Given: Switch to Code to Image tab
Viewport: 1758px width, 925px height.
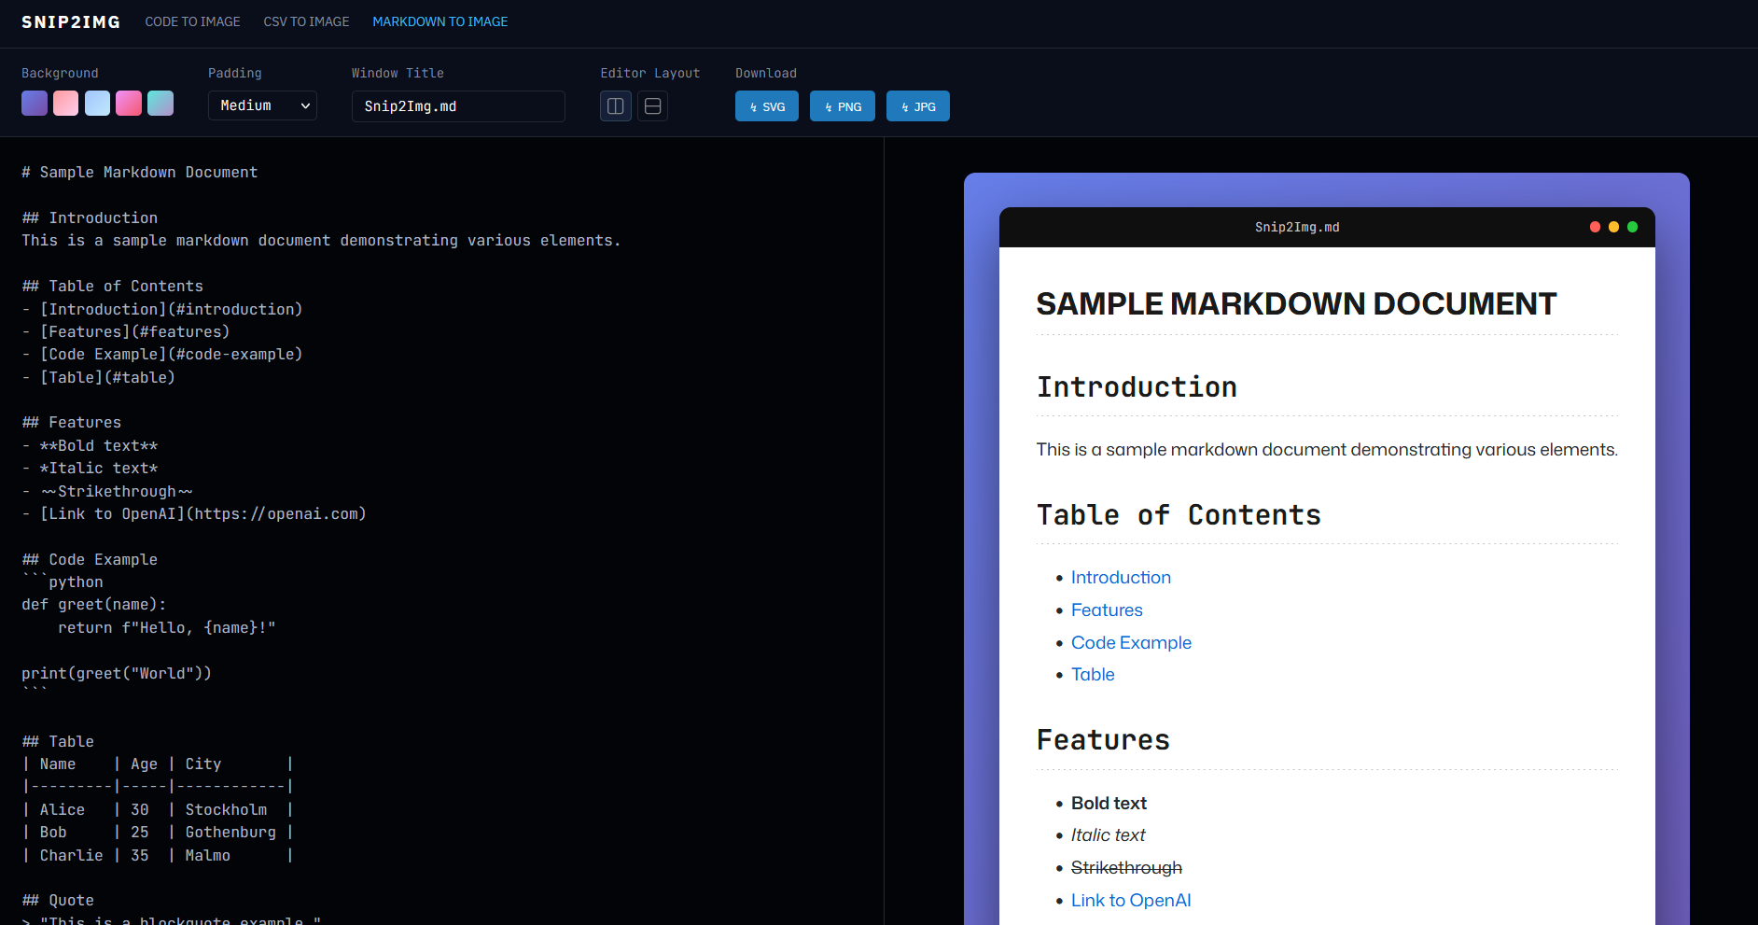Looking at the screenshot, I should [x=192, y=21].
